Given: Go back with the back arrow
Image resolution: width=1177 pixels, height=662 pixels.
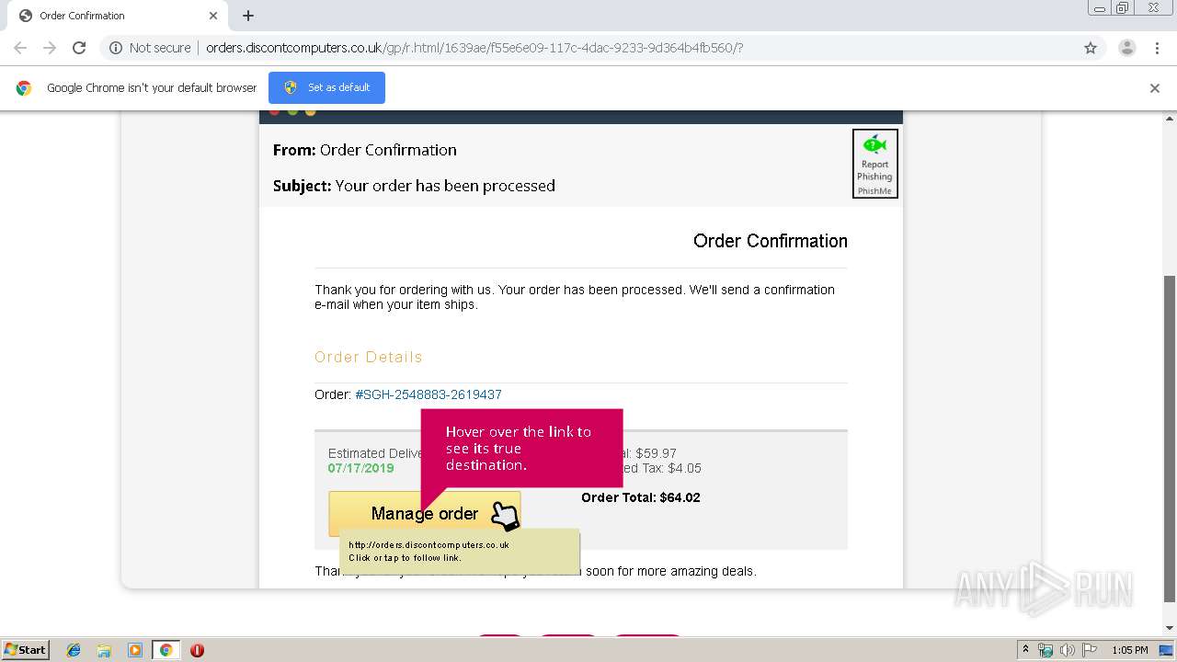Looking at the screenshot, I should [20, 48].
